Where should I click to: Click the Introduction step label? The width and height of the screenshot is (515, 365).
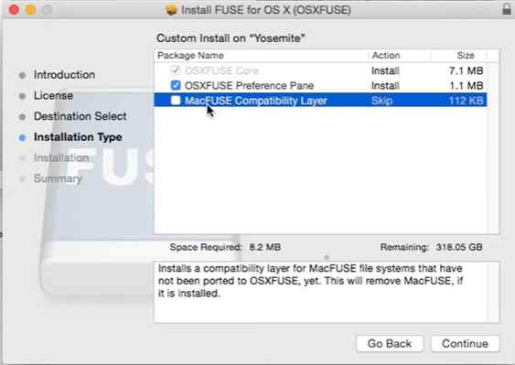[64, 75]
